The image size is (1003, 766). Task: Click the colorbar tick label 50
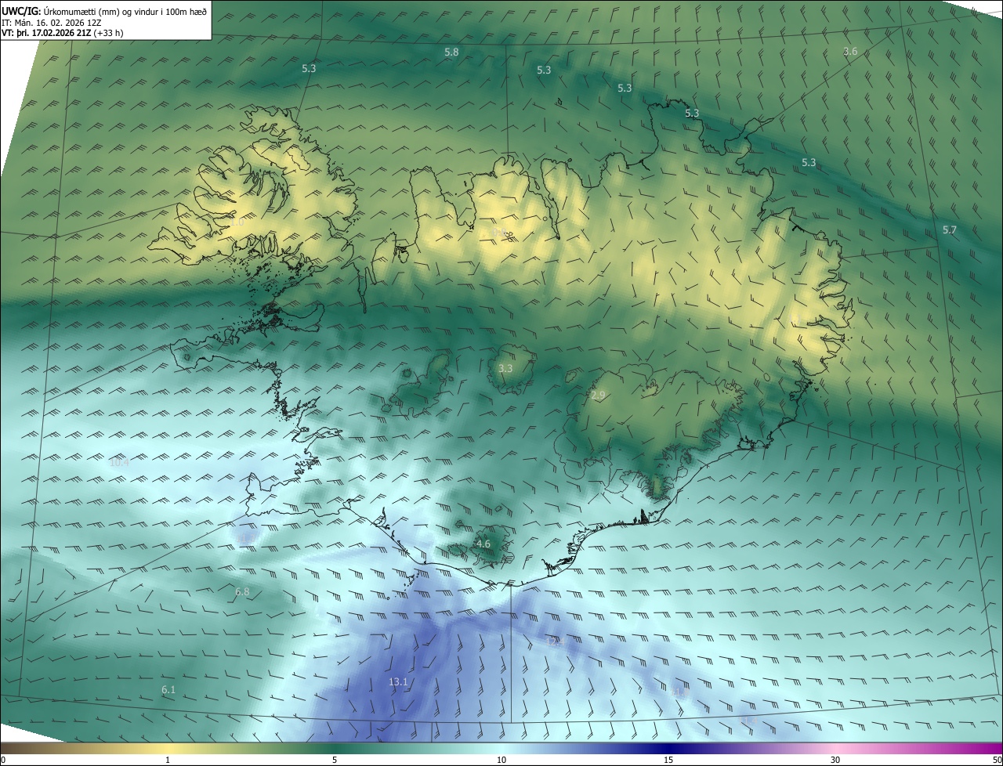[997, 760]
